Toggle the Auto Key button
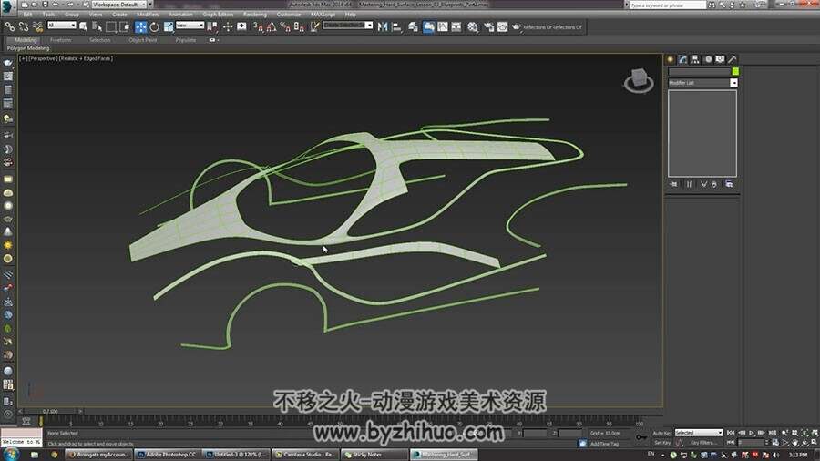The image size is (820, 461). point(662,434)
